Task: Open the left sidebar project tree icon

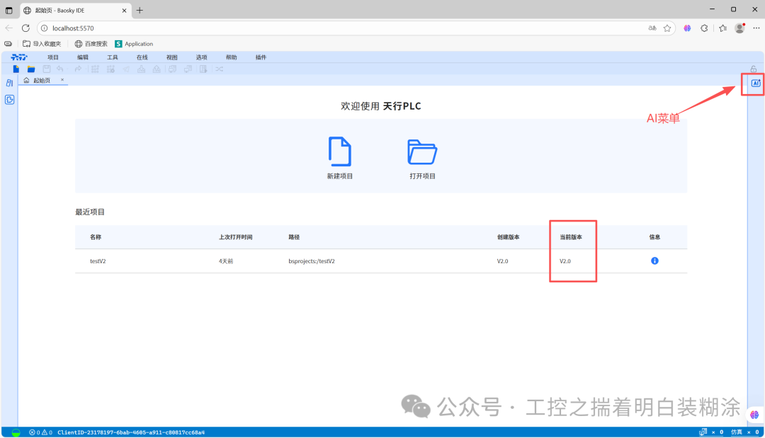Action: point(9,83)
